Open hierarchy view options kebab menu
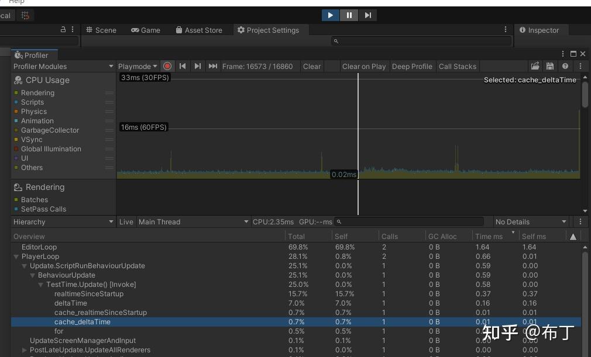This screenshot has width=591, height=357. tap(580, 221)
